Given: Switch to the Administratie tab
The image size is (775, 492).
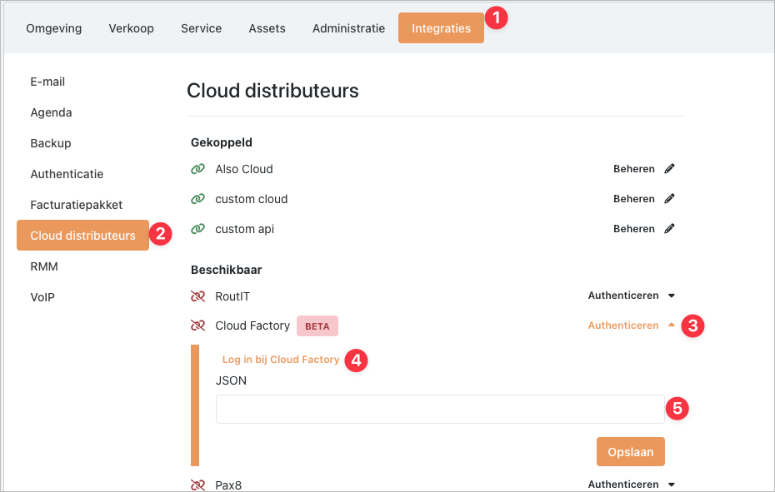Looking at the screenshot, I should coord(348,28).
